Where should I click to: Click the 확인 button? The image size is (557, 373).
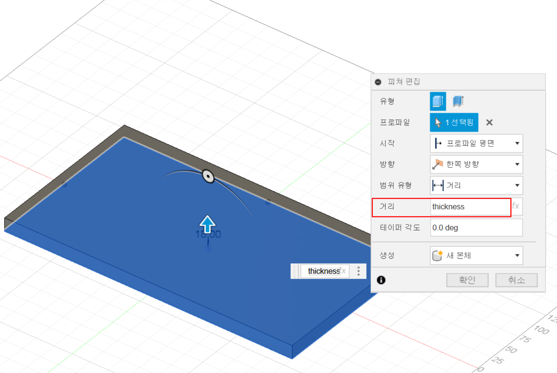467,280
